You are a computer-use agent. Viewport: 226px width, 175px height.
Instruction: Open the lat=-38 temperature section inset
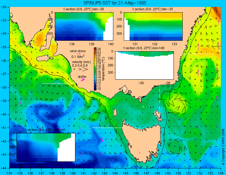click(x=84, y=27)
